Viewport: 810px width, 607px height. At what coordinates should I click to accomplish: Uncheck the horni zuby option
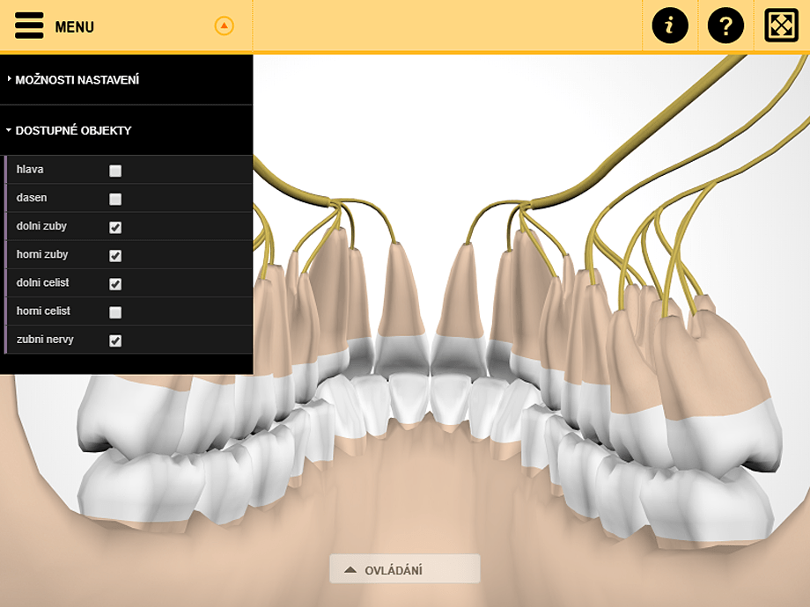[x=114, y=255]
